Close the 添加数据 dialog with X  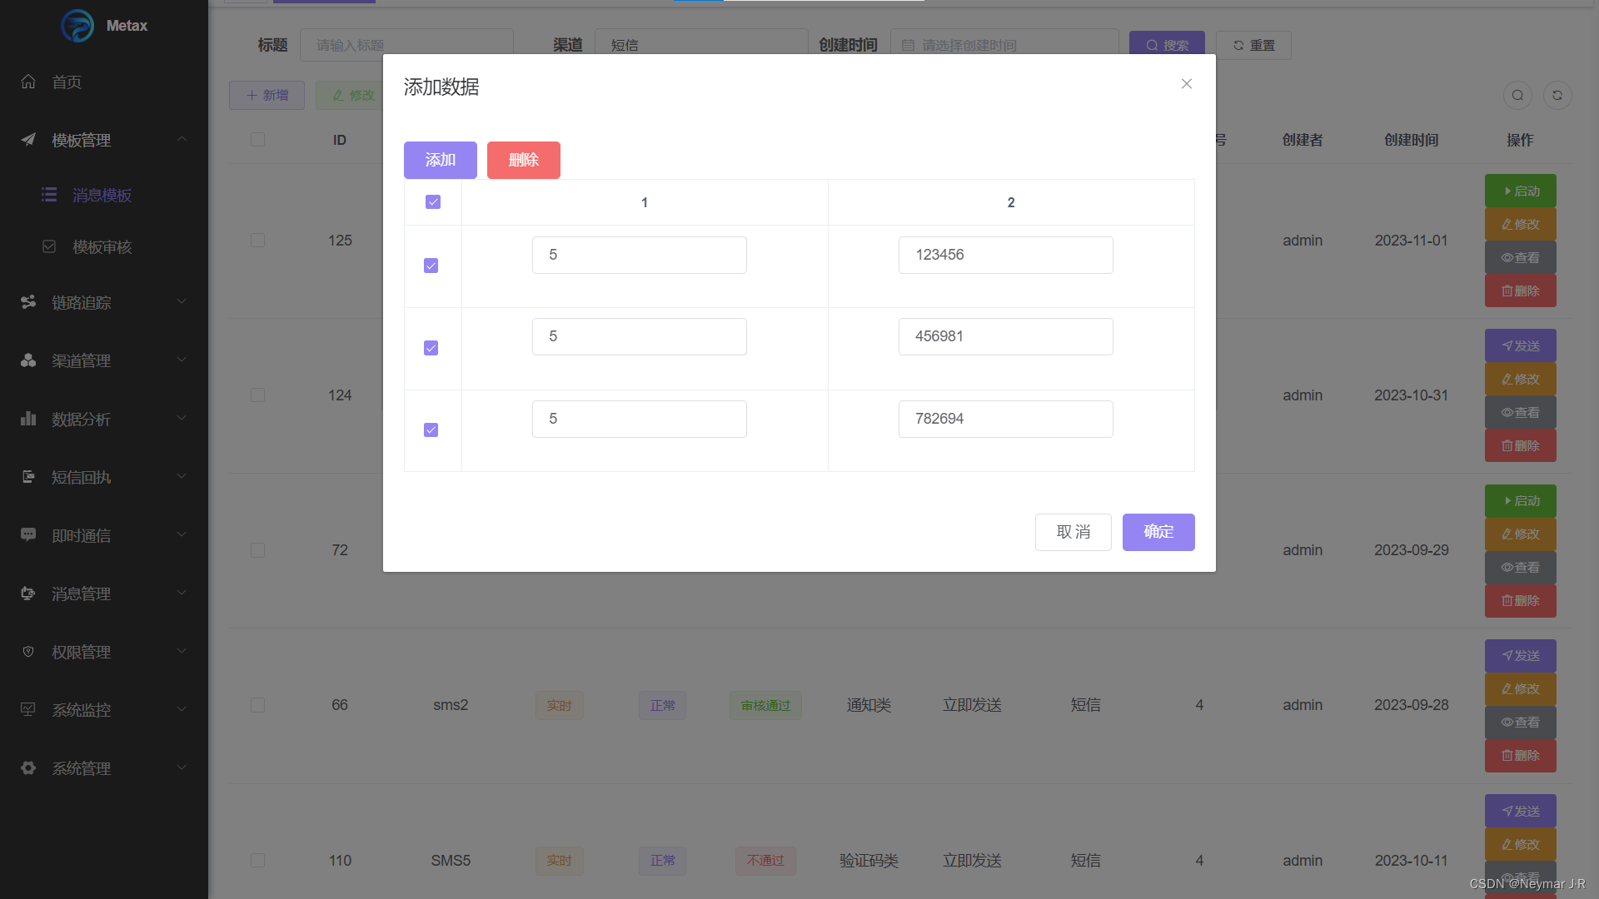point(1186,84)
